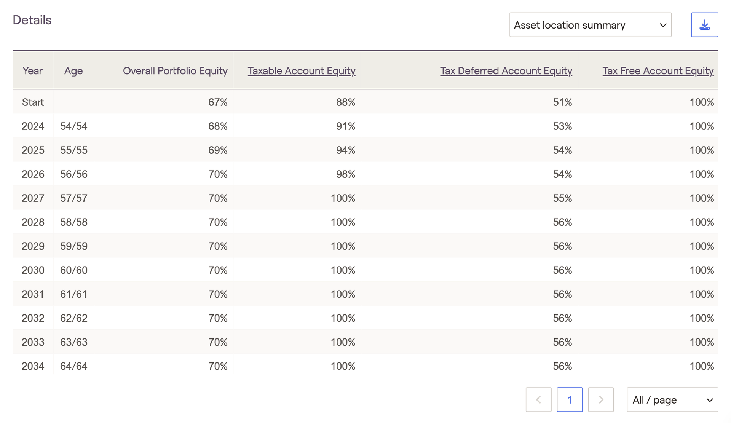
Task: Select page 1 in pagination
Action: click(x=569, y=400)
